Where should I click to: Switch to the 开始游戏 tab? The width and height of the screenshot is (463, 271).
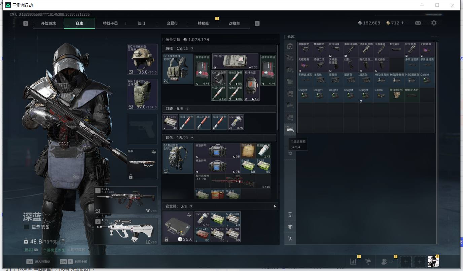48,24
